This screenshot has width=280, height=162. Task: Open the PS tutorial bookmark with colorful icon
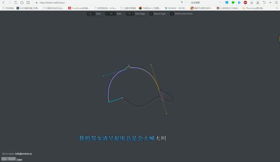click(x=150, y=8)
